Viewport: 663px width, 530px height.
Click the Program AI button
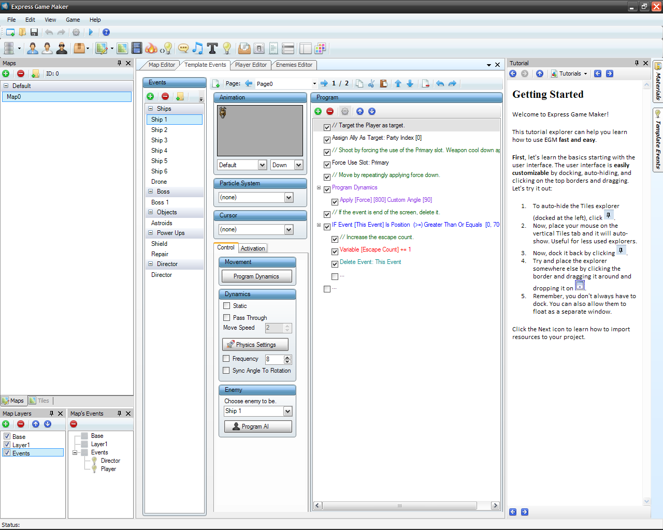pyautogui.click(x=258, y=426)
